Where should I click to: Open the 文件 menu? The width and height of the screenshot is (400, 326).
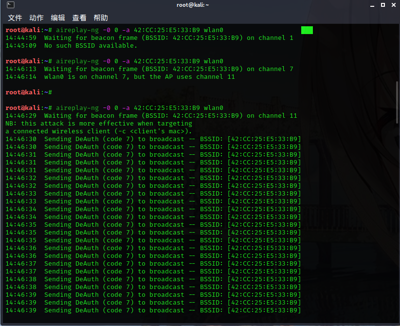coord(15,18)
